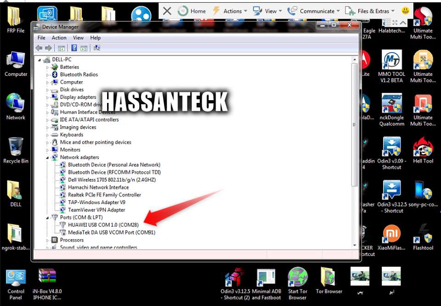Select Flashtool desktop icon
The width and height of the screenshot is (441, 306).
423,238
